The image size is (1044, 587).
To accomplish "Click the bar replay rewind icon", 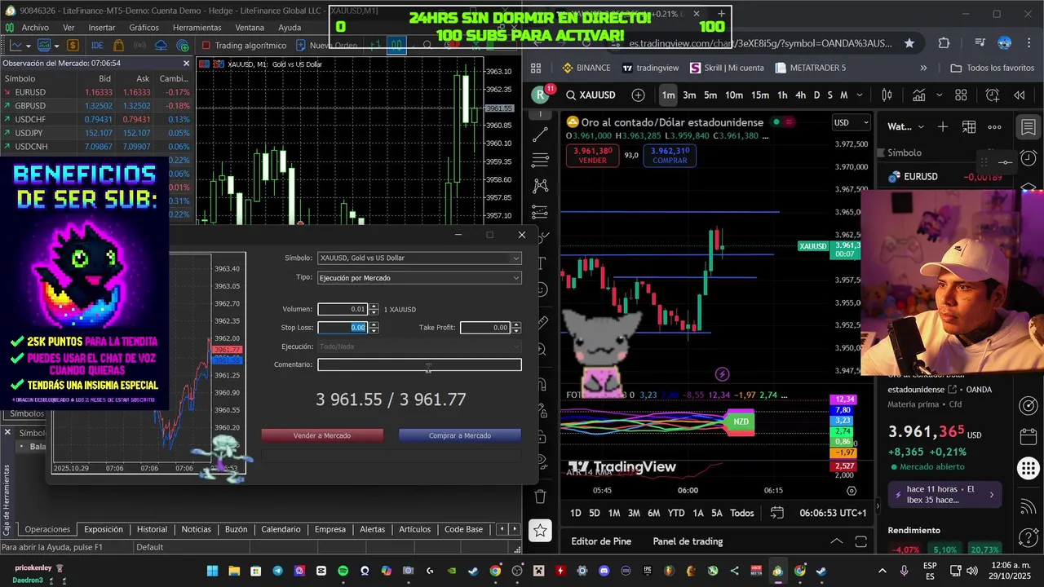I will [1019, 95].
